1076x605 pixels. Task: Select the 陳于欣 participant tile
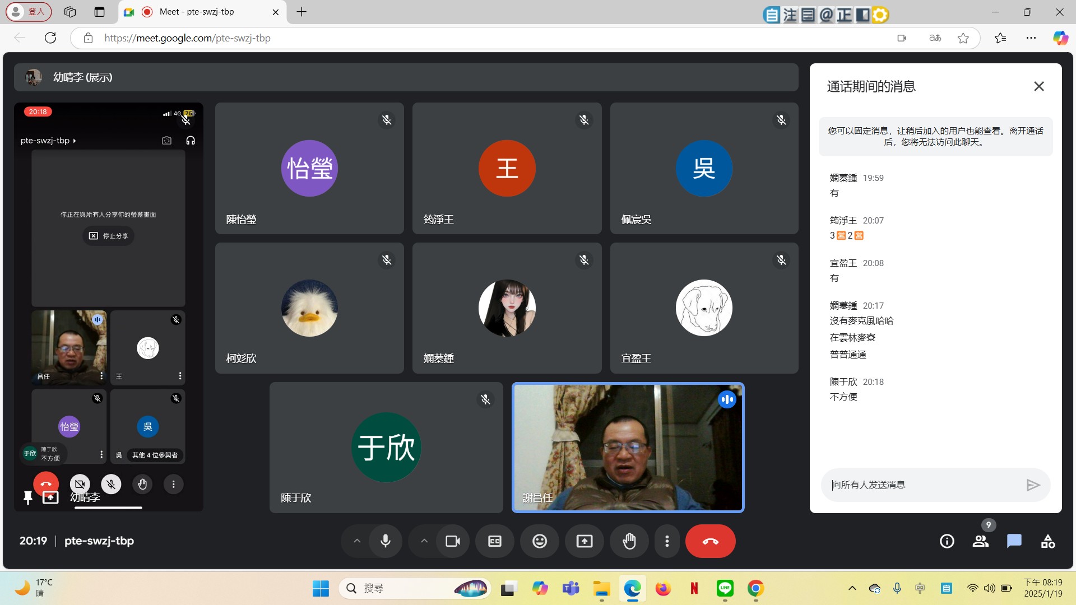tap(386, 448)
